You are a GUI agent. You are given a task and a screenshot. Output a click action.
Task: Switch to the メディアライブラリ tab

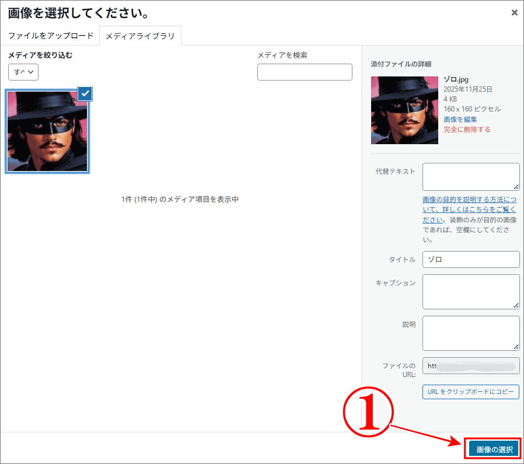pos(140,36)
